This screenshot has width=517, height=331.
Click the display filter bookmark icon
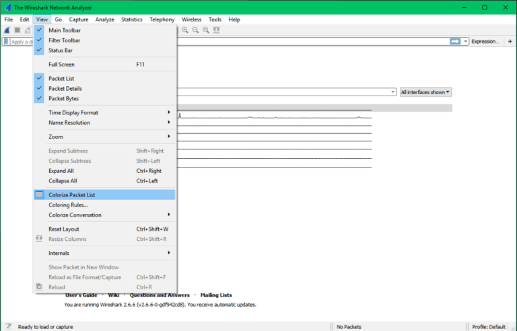click(x=6, y=42)
